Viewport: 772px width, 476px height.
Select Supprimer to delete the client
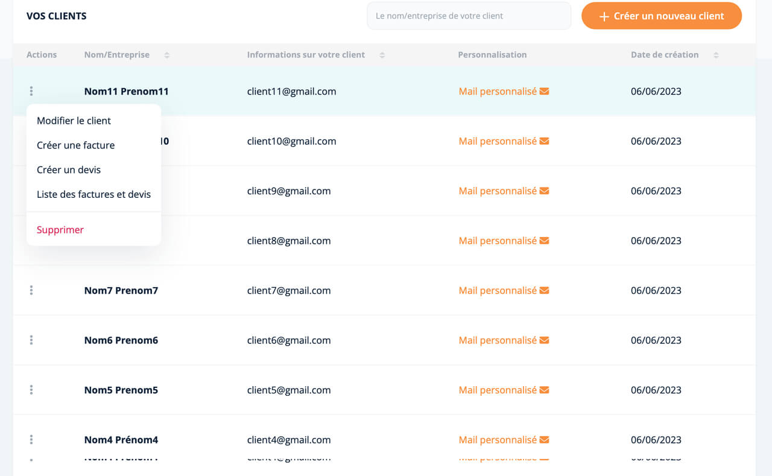click(x=60, y=230)
